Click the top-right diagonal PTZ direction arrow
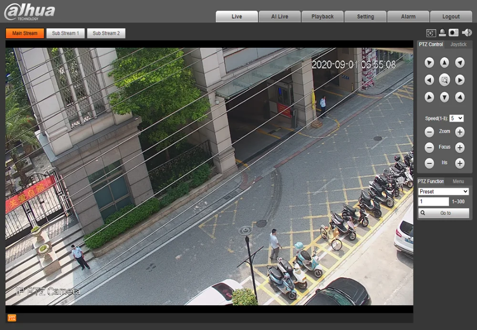This screenshot has width=477, height=330. coord(460,63)
